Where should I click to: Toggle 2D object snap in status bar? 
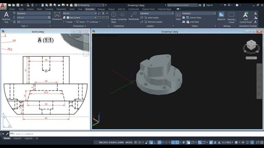coord(177,142)
